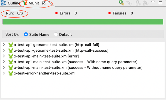Click green MUnit icon for http-call-fail test

pyautogui.click(x=11, y=45)
